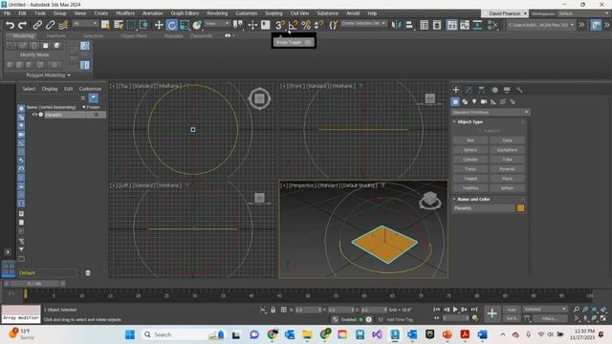
Task: Open the Rendering menu
Action: [217, 13]
